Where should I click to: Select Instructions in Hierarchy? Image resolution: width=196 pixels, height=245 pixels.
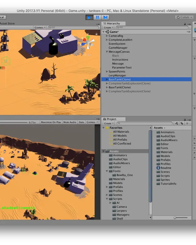(120, 59)
